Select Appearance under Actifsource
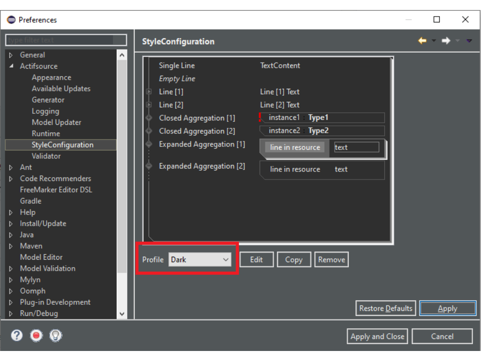 coord(51,77)
